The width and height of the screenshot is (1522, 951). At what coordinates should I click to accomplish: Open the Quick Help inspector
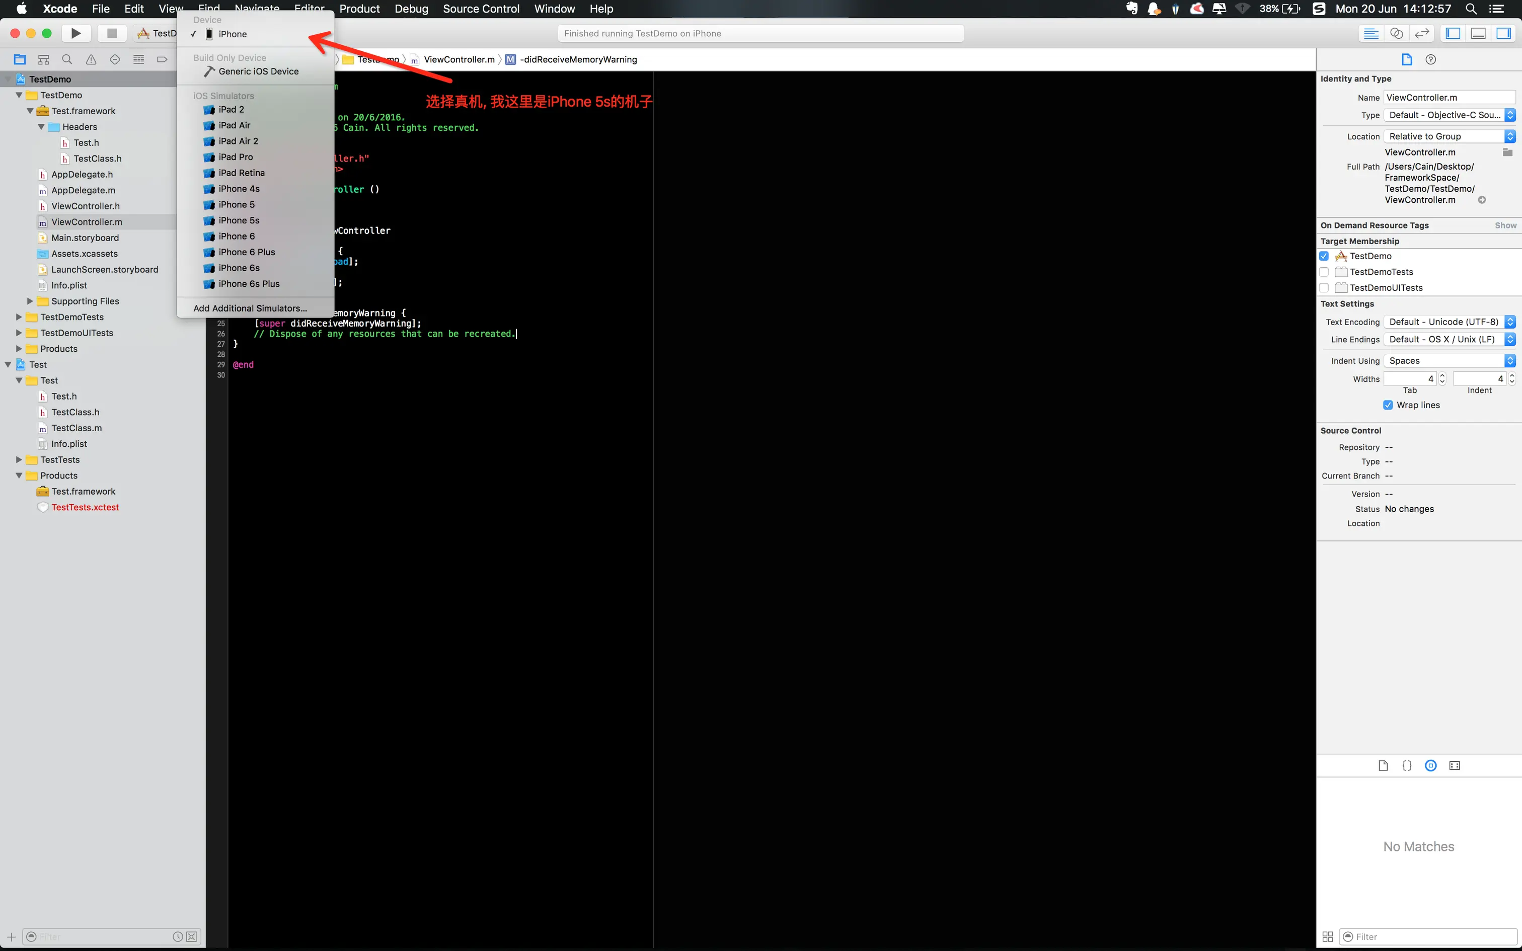pos(1431,60)
